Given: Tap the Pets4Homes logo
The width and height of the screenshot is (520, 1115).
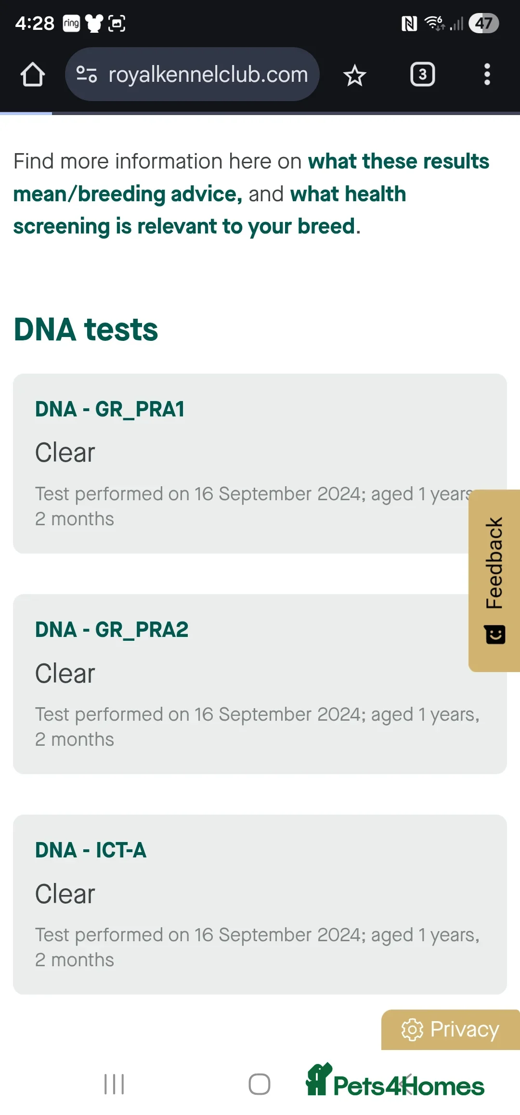Looking at the screenshot, I should 395,1081.
